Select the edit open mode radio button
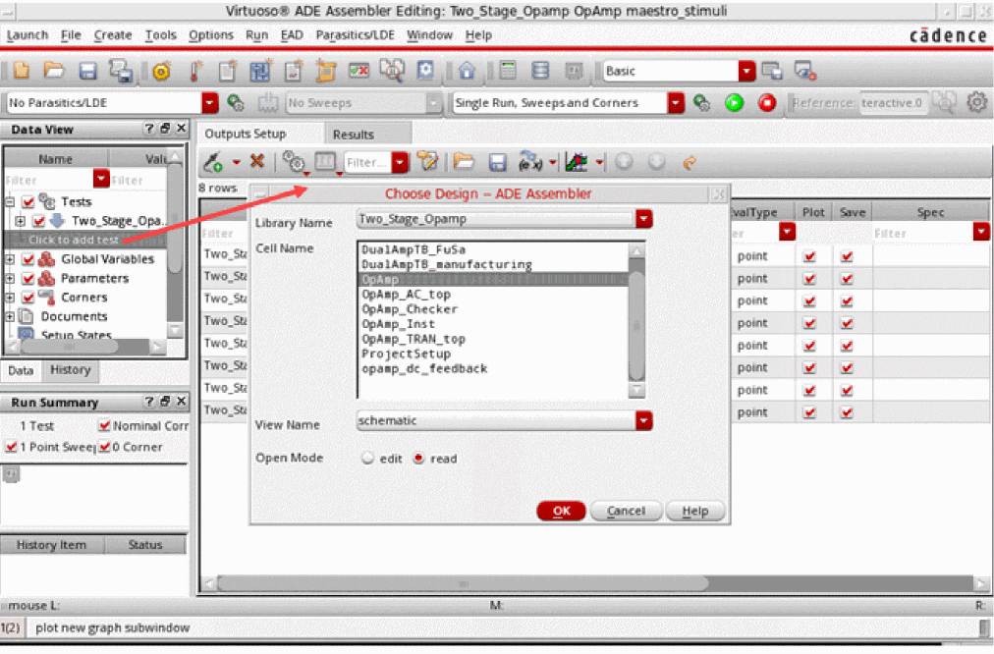Image resolution: width=994 pixels, height=654 pixels. coord(367,459)
